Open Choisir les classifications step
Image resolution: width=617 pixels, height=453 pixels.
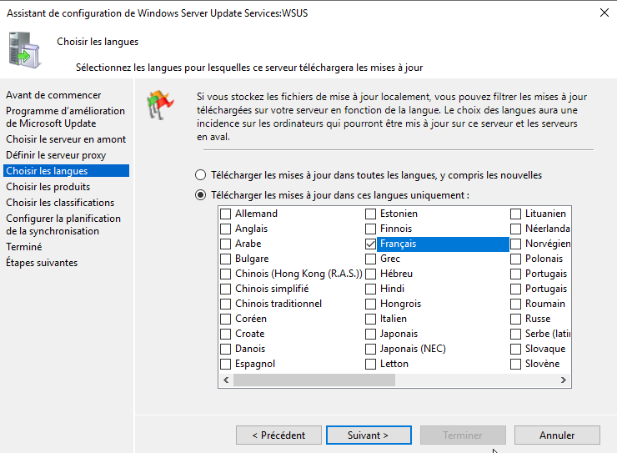click(x=60, y=202)
